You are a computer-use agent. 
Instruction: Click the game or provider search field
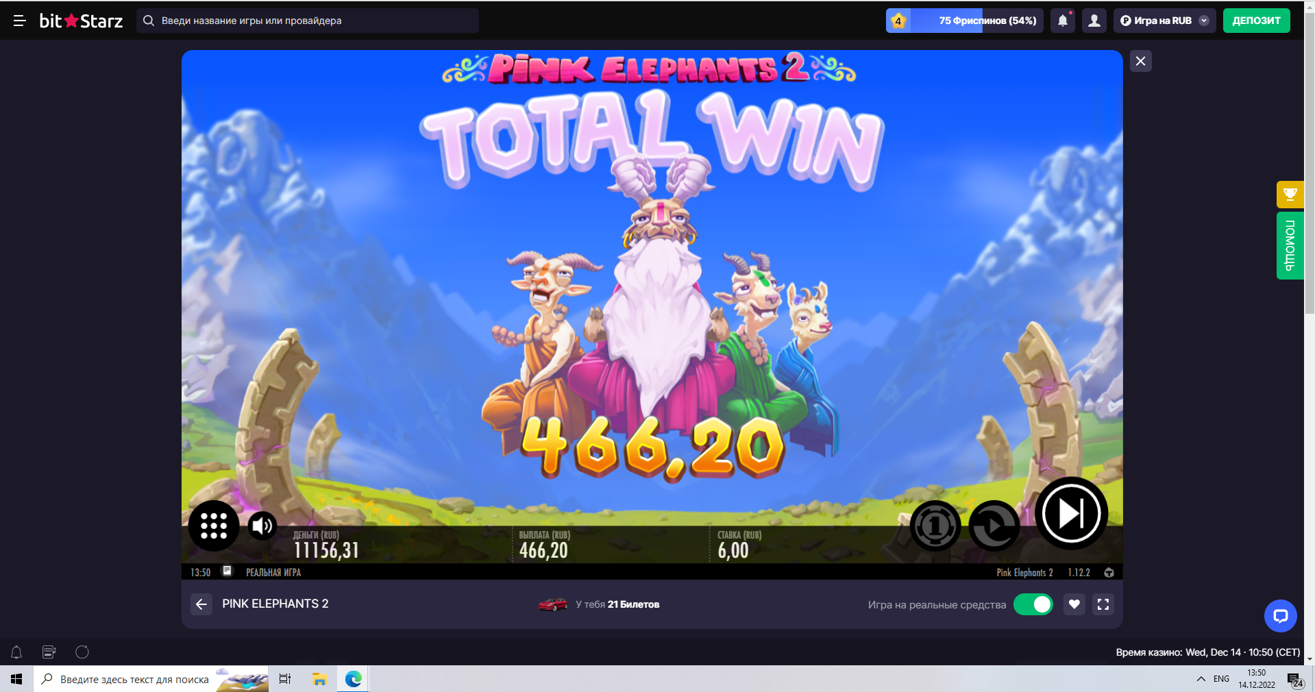[308, 21]
